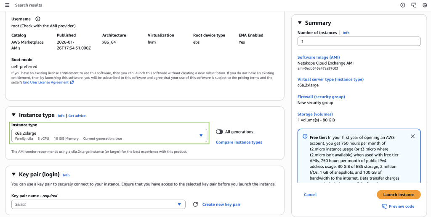The image size is (431, 217).
Task: Click Info link beside Number of instances
Action: (346, 33)
